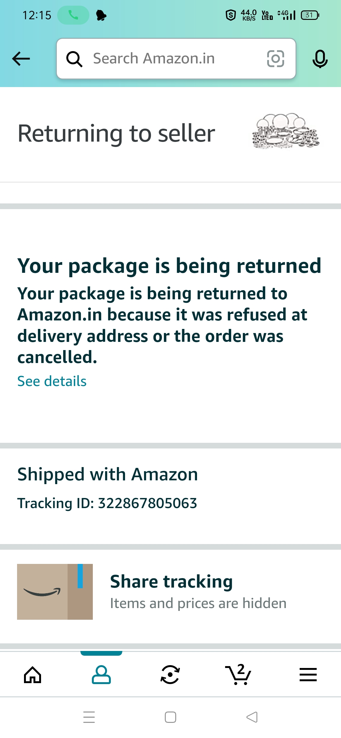Screen dimensions: 341x738
Task: Tap the microphone voice search icon
Action: 320,59
